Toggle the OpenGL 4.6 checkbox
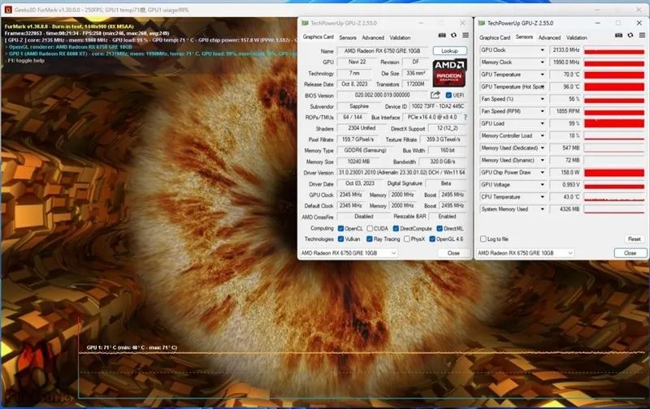The image size is (650, 409). click(x=432, y=239)
